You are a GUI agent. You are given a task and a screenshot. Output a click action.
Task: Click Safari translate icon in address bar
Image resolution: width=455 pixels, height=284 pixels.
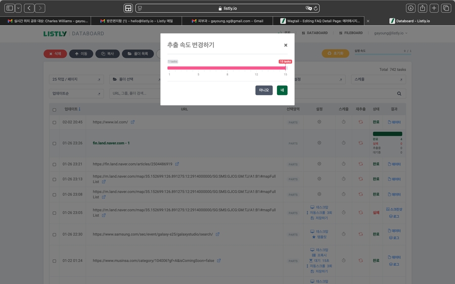(308, 8)
